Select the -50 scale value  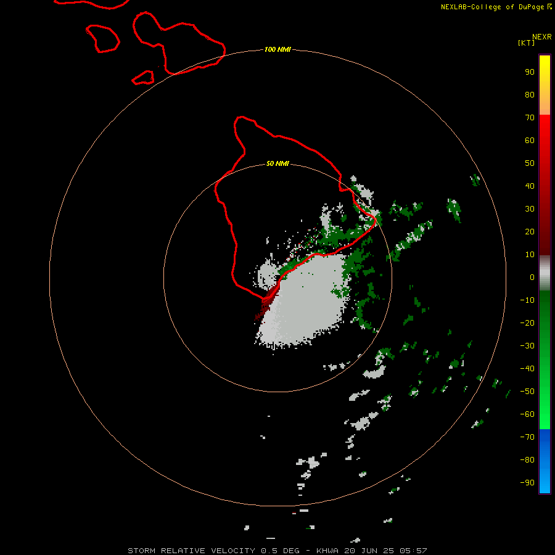527,392
